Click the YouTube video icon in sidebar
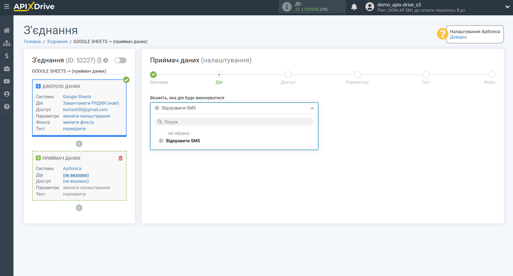Screen dimensions: 513x276 7,81
